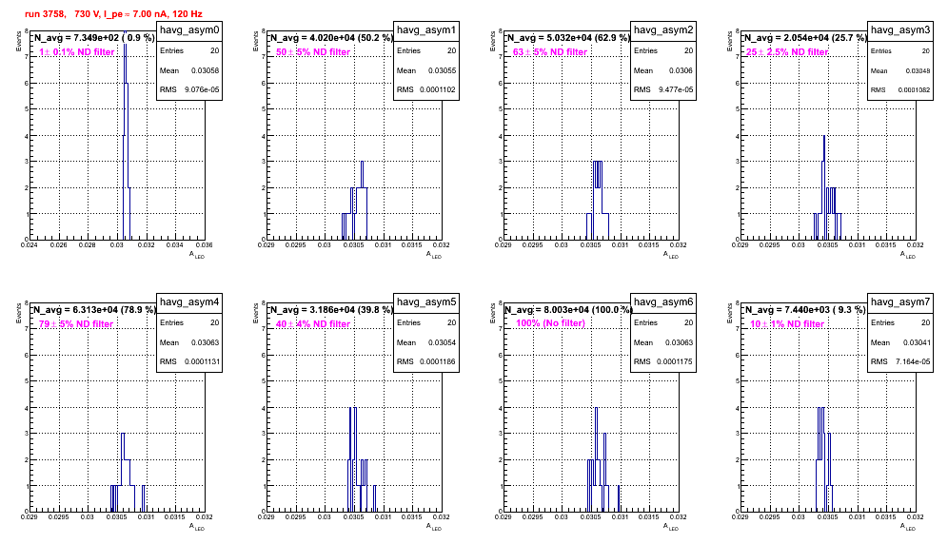Click the A_LED x-axis title of havg_asym0
This screenshot has width=948, height=544.
(x=197, y=255)
